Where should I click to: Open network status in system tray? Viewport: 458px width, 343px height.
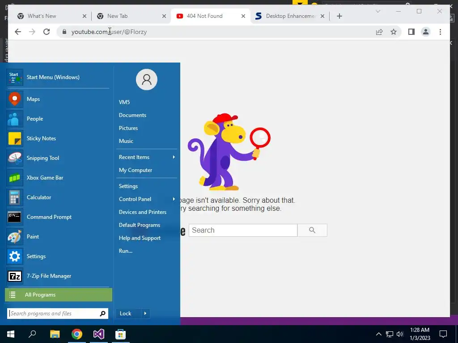[x=390, y=334]
